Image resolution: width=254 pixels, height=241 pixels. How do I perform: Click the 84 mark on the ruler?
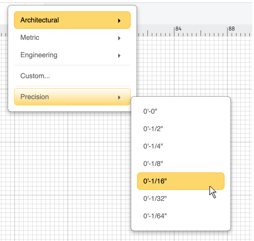pyautogui.click(x=178, y=29)
